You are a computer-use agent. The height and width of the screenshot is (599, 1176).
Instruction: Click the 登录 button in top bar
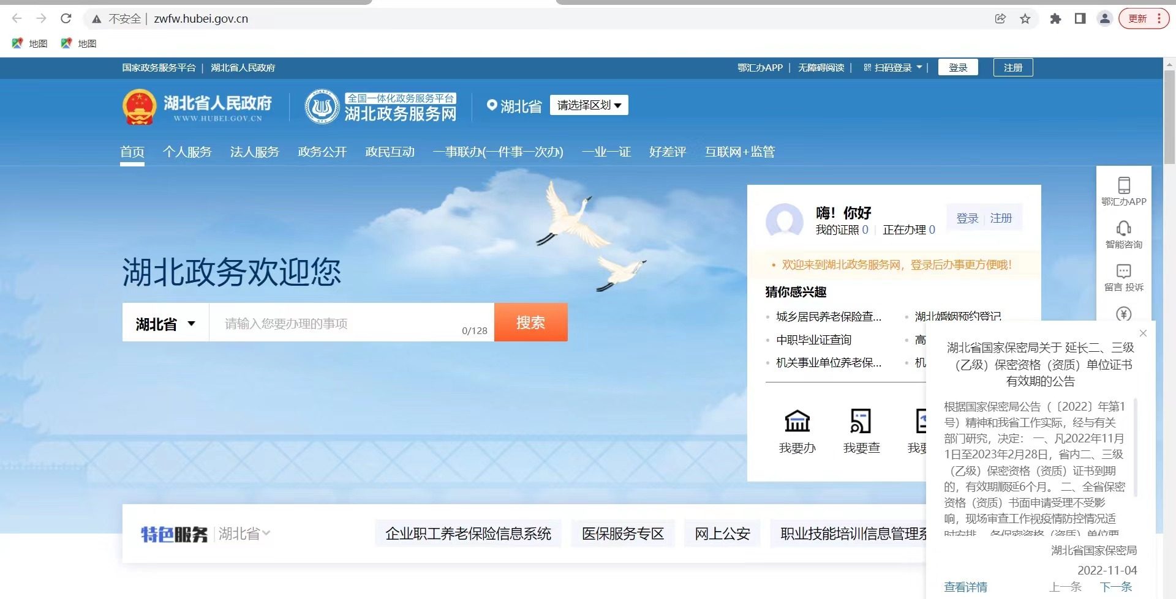click(958, 67)
